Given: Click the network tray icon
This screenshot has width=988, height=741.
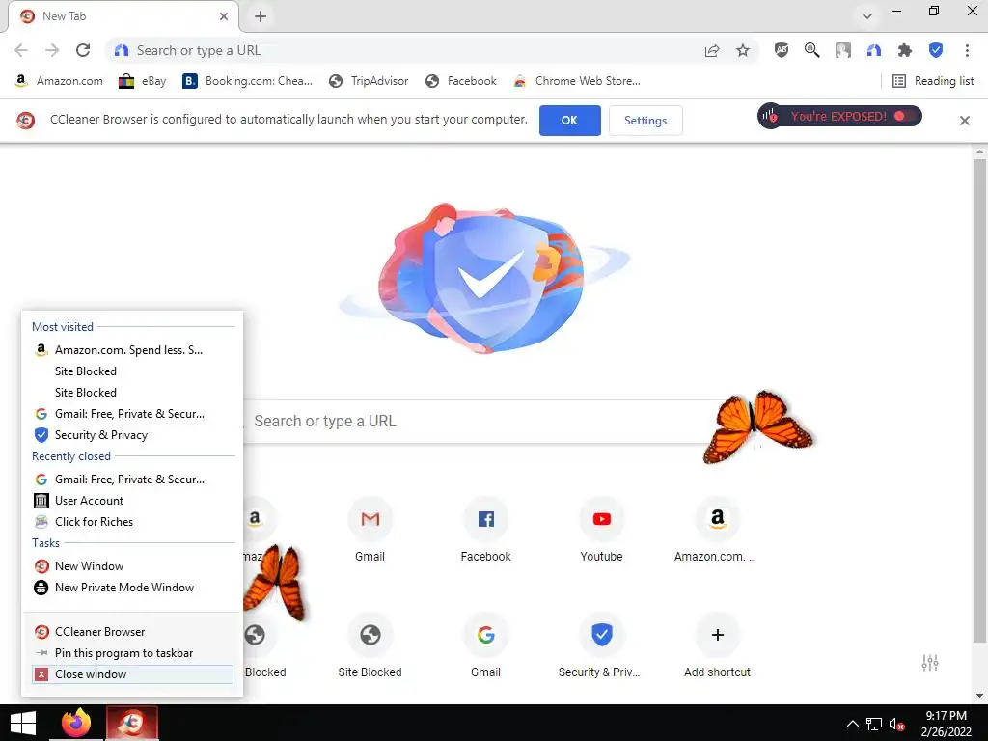Looking at the screenshot, I should tap(874, 724).
